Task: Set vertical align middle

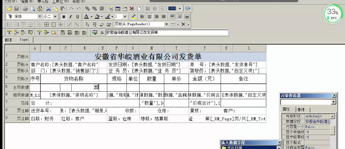Action: (x=180, y=17)
